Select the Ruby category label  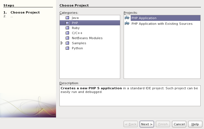click(76, 28)
